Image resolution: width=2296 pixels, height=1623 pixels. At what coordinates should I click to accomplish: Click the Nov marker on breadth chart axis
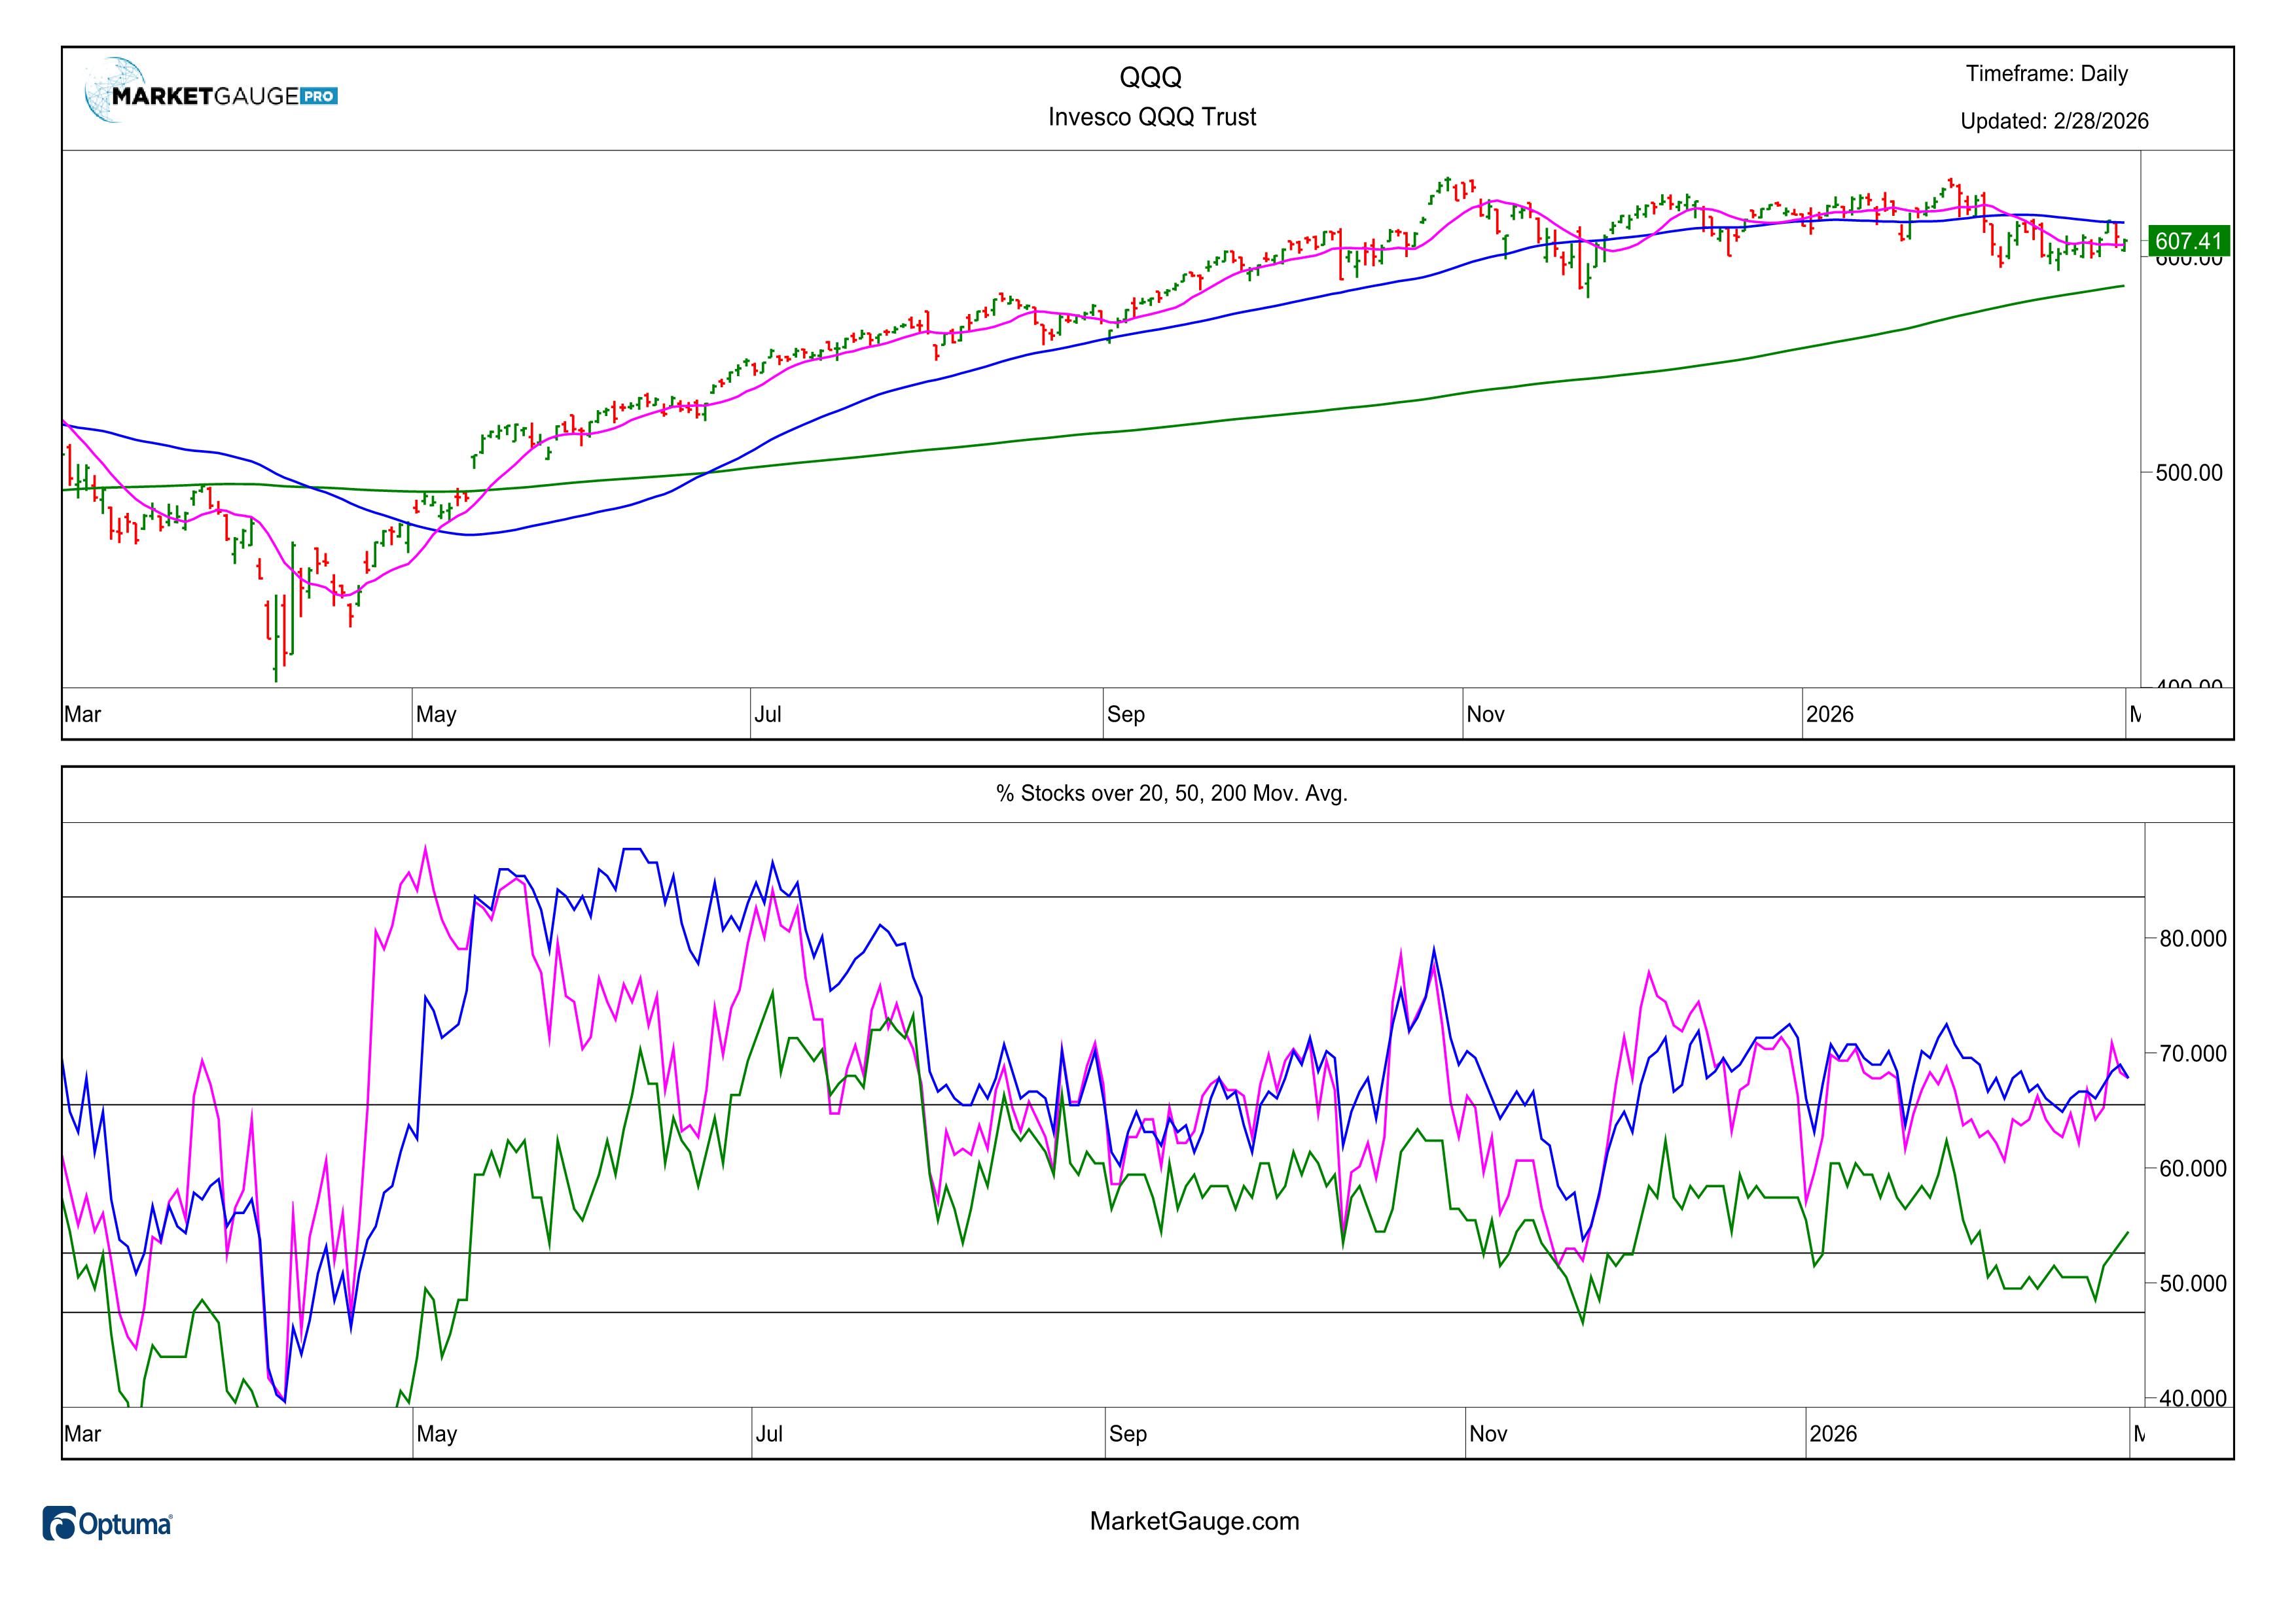click(x=1488, y=1434)
